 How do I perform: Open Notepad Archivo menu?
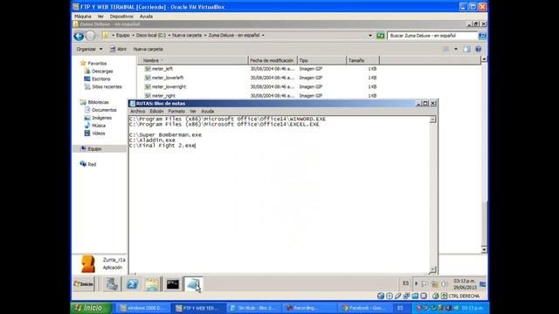[138, 112]
